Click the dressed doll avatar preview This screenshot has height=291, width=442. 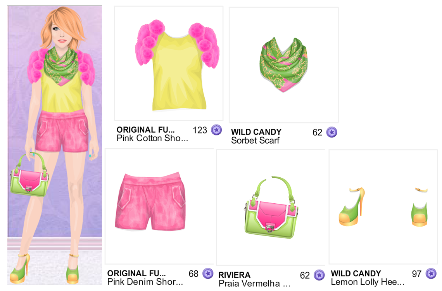55,145
